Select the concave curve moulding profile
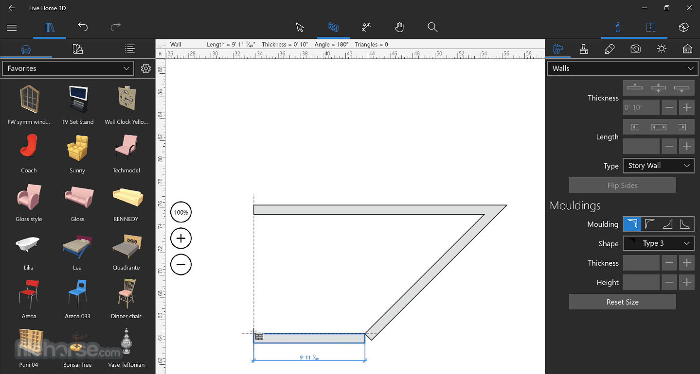Viewport: 700px width, 374px height. [x=649, y=224]
